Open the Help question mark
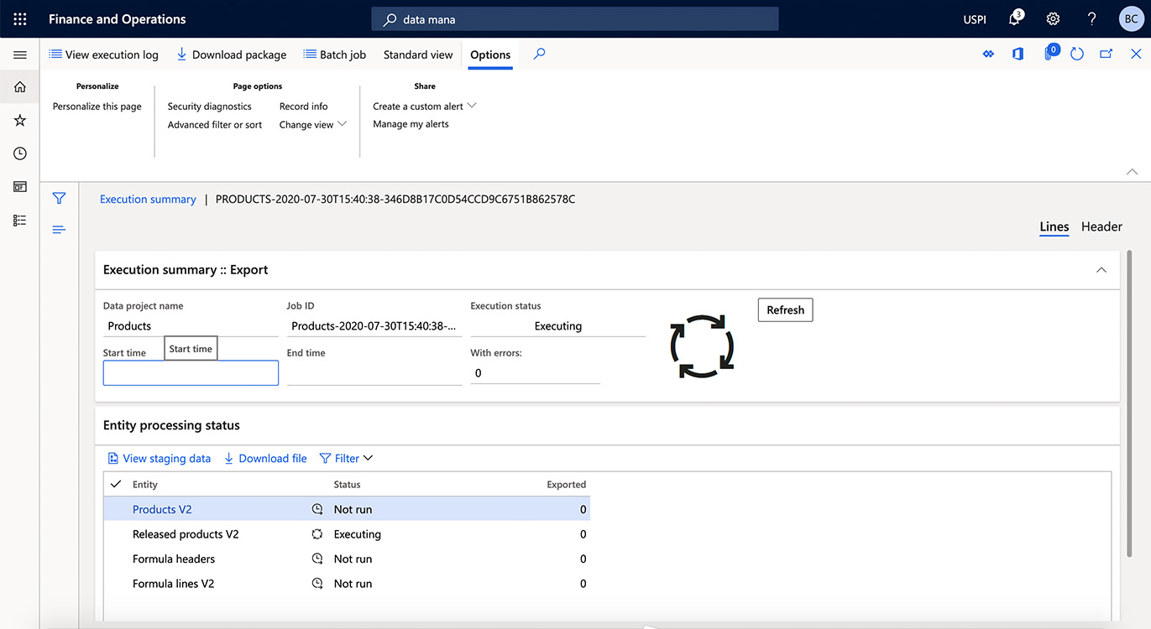Image resolution: width=1151 pixels, height=629 pixels. (x=1091, y=18)
